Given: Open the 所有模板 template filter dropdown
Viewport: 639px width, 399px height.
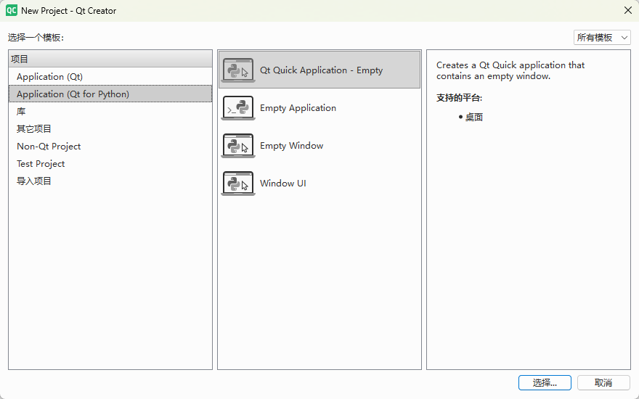Looking at the screenshot, I should pyautogui.click(x=602, y=38).
